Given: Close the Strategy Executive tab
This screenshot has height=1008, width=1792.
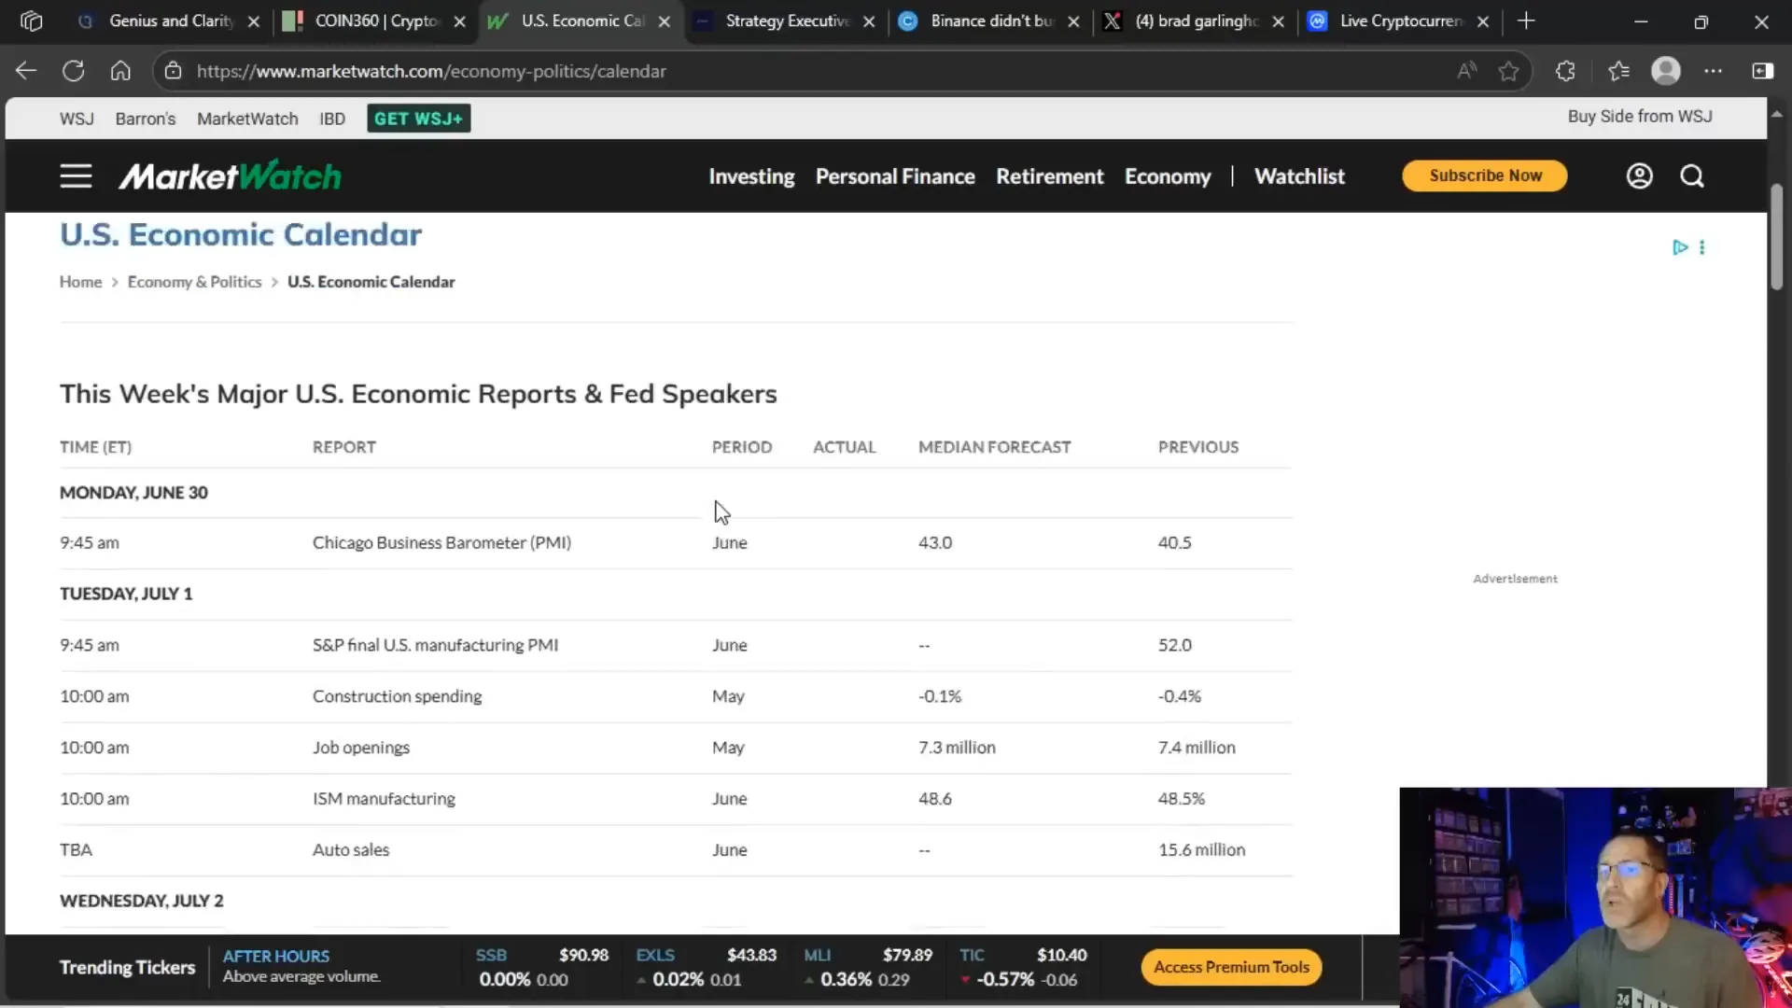Looking at the screenshot, I should (x=869, y=21).
